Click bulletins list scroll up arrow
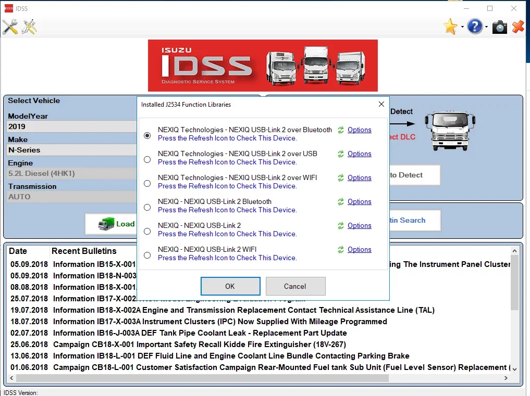Screen dimensions: 530x396 [514, 251]
